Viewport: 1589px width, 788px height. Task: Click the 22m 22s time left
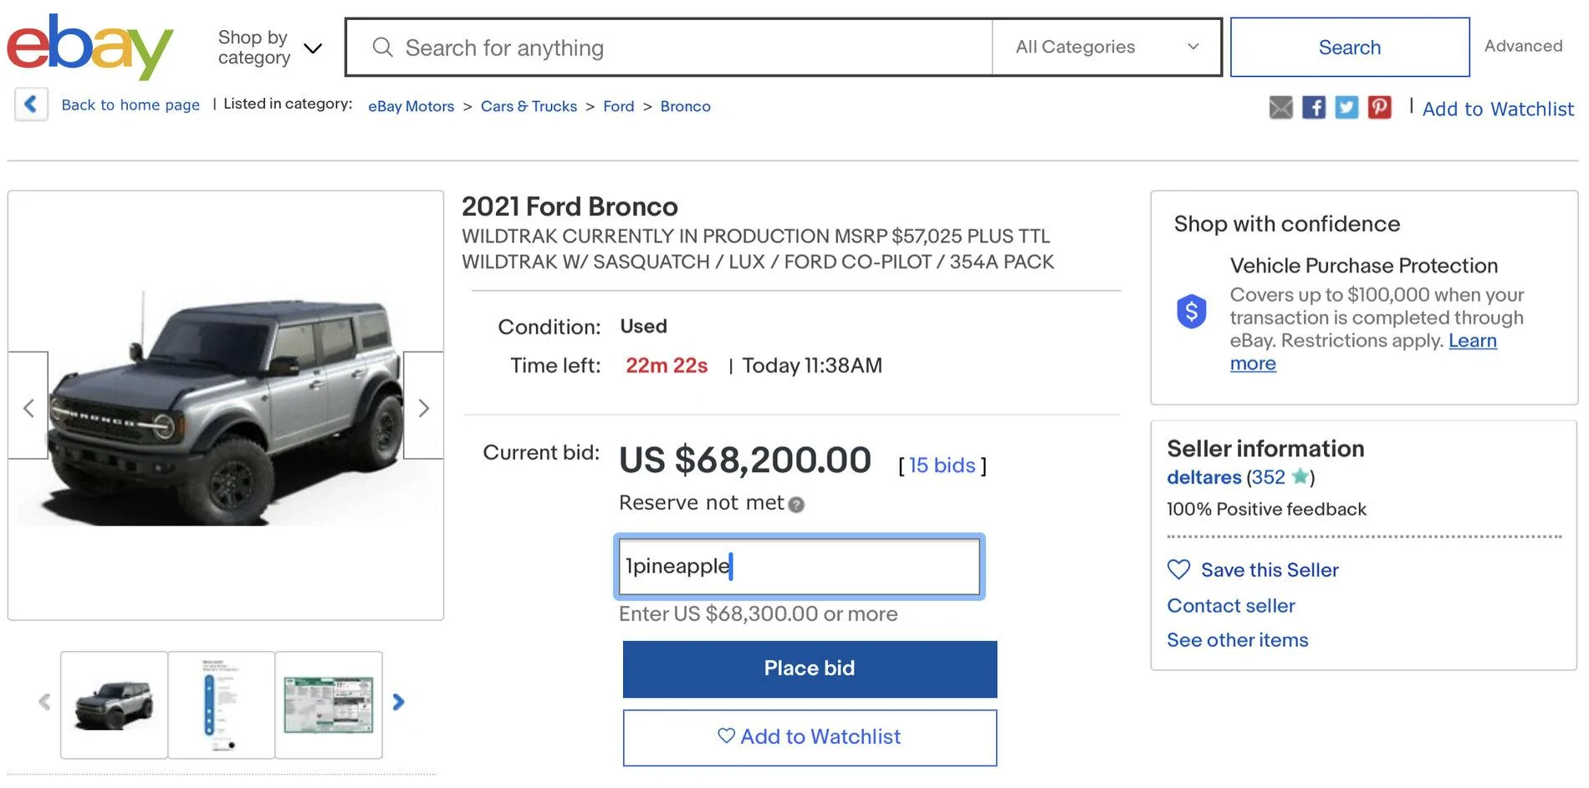point(667,366)
